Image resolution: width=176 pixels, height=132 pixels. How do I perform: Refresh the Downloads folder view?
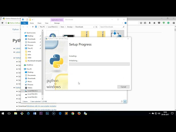point(96,27)
